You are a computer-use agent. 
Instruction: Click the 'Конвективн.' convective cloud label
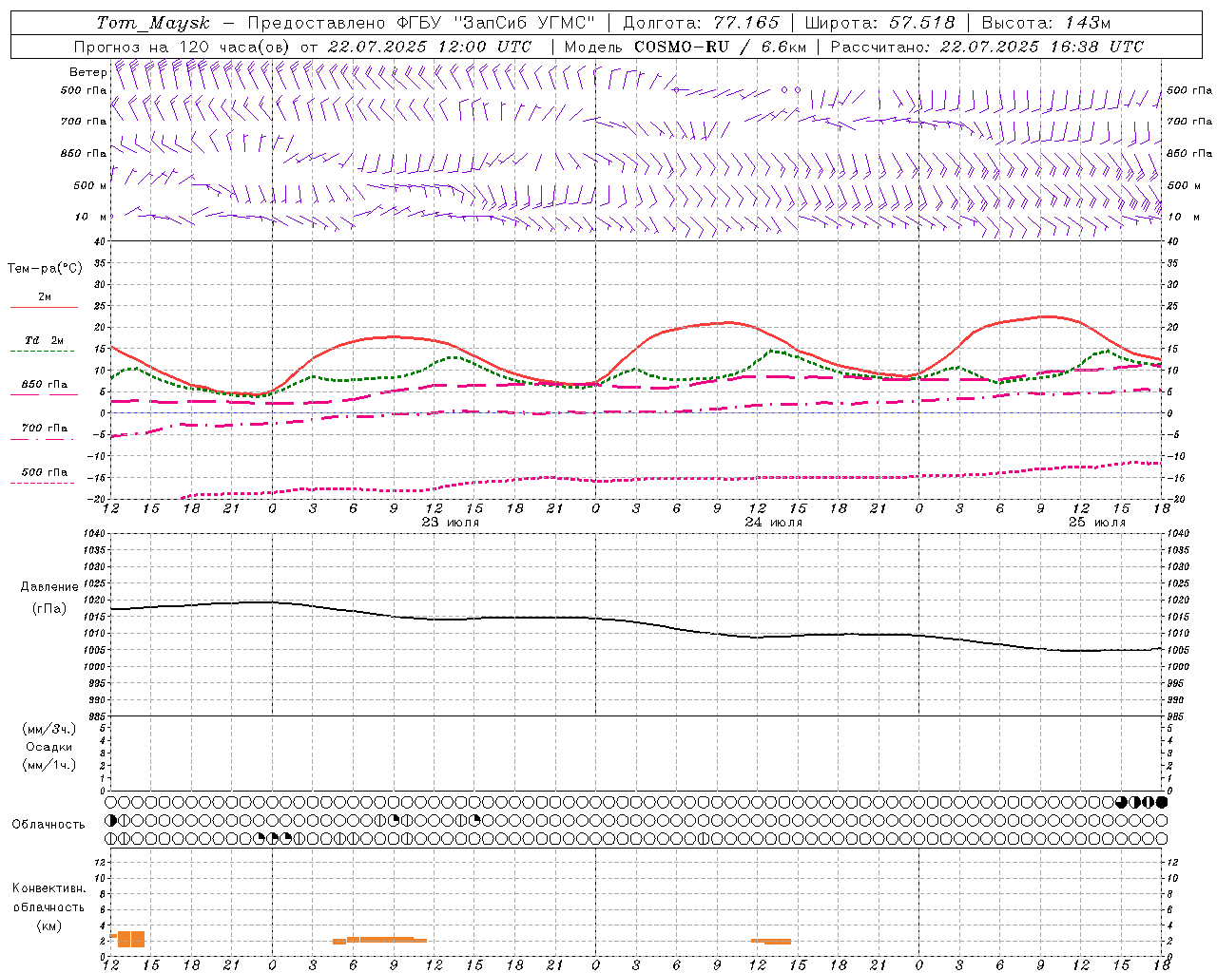48,888
